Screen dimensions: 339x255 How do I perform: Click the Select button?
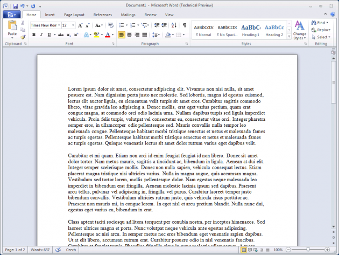click(321, 37)
